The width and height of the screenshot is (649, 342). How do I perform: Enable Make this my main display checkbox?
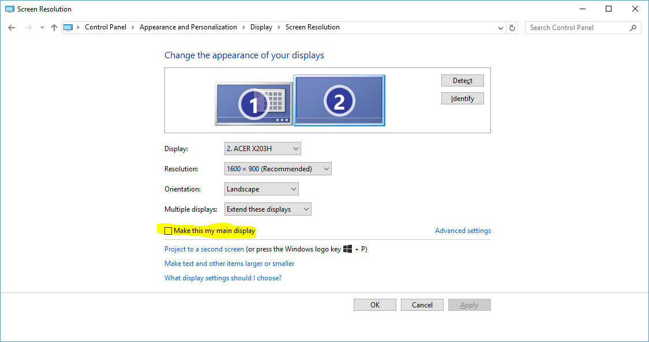[x=168, y=231]
